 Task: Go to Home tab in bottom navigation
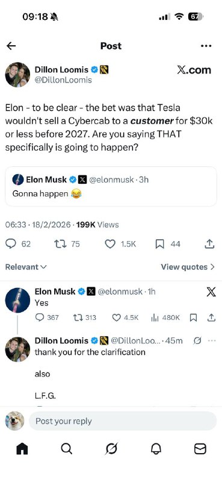click(22, 449)
